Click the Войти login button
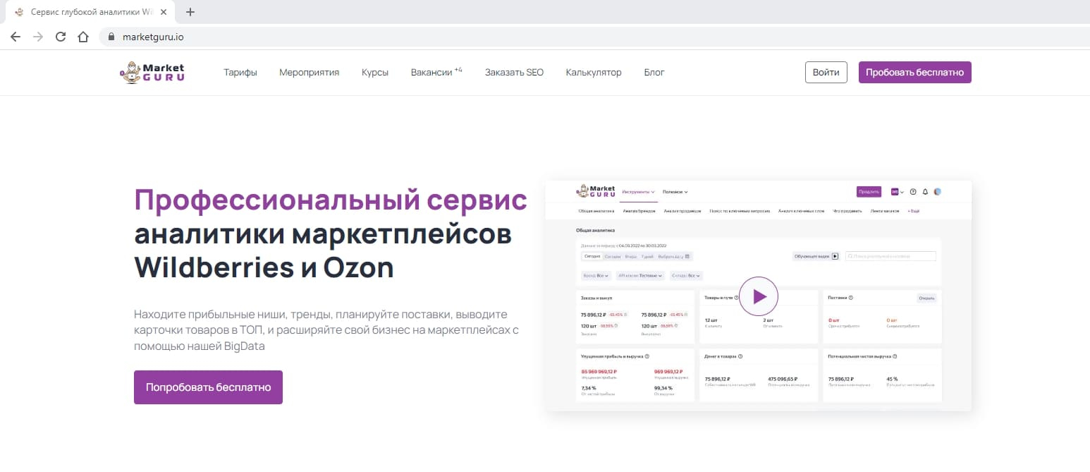This screenshot has width=1090, height=472. coord(826,73)
